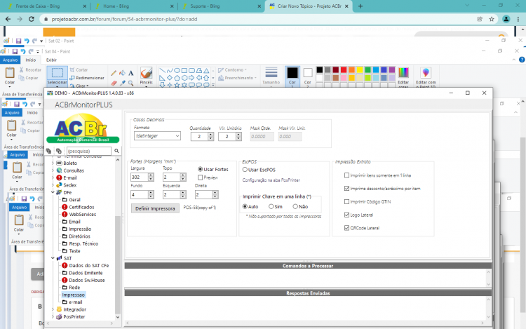
Task: Expand the Integrador tree node
Action: 53,309
